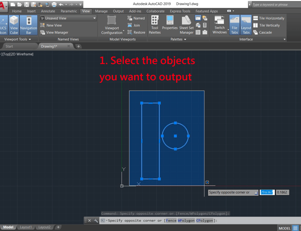Open the Properties palette
Image resolution: width=301 pixels, height=231 pixels.
tap(170, 25)
